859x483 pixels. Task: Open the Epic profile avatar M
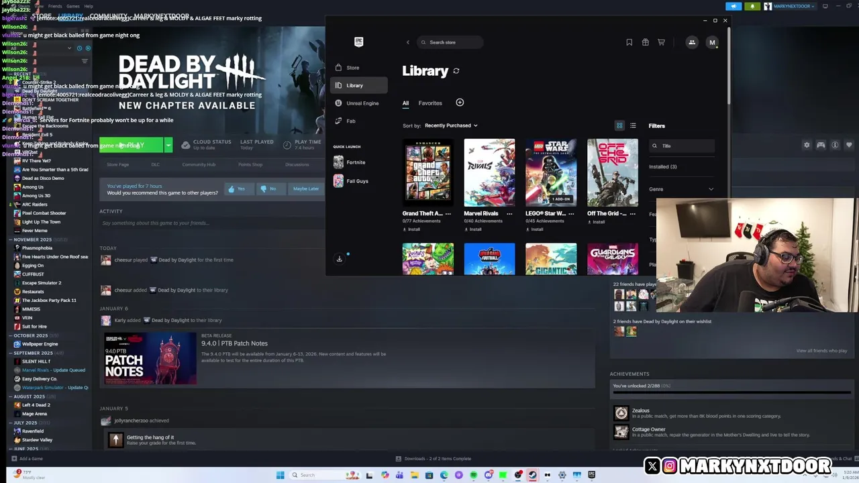click(x=712, y=42)
